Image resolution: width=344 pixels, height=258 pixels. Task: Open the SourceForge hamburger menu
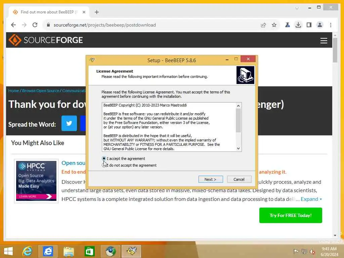coord(324,41)
